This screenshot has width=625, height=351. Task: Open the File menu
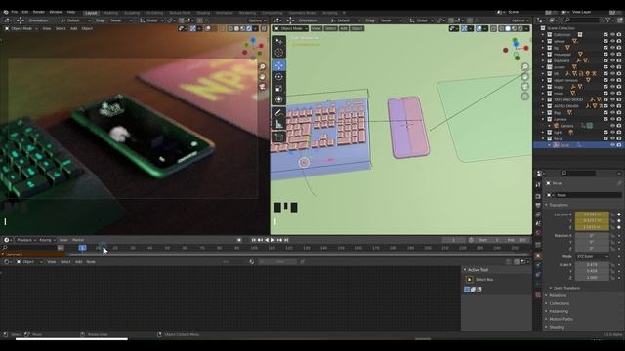(x=15, y=13)
